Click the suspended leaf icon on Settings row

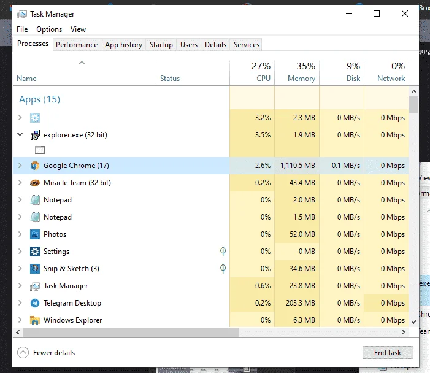click(223, 252)
